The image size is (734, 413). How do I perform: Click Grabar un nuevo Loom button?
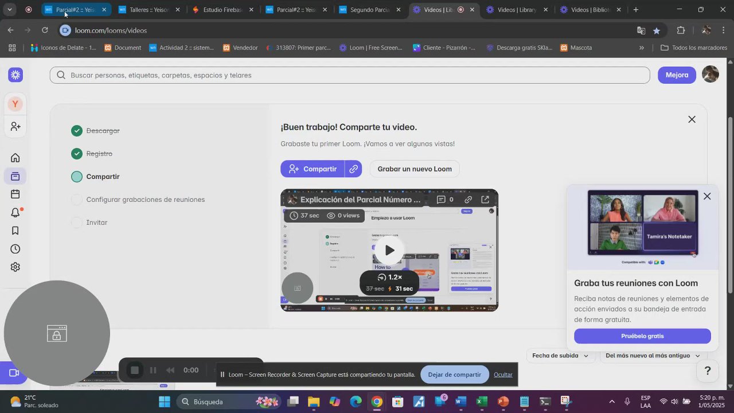pyautogui.click(x=415, y=169)
